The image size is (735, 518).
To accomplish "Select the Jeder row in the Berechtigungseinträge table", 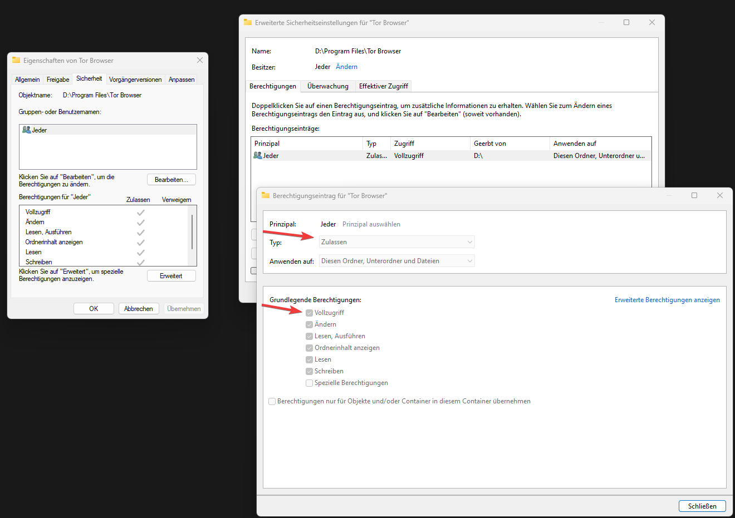I will coord(451,156).
